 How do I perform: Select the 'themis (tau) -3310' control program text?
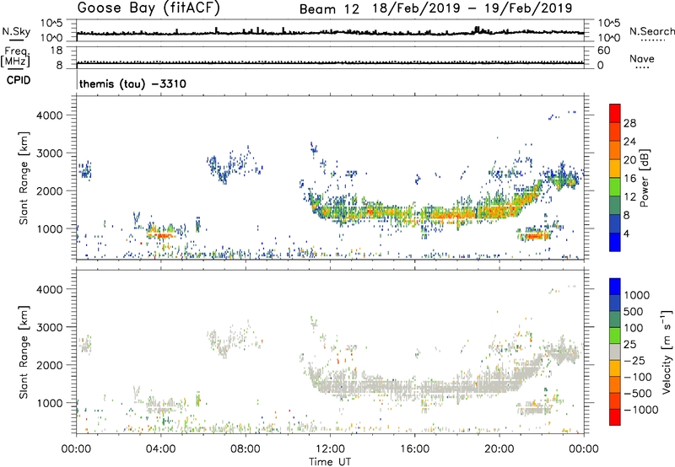pos(132,83)
